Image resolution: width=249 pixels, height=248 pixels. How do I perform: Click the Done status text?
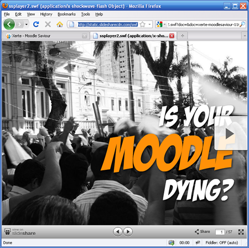pos(8,242)
